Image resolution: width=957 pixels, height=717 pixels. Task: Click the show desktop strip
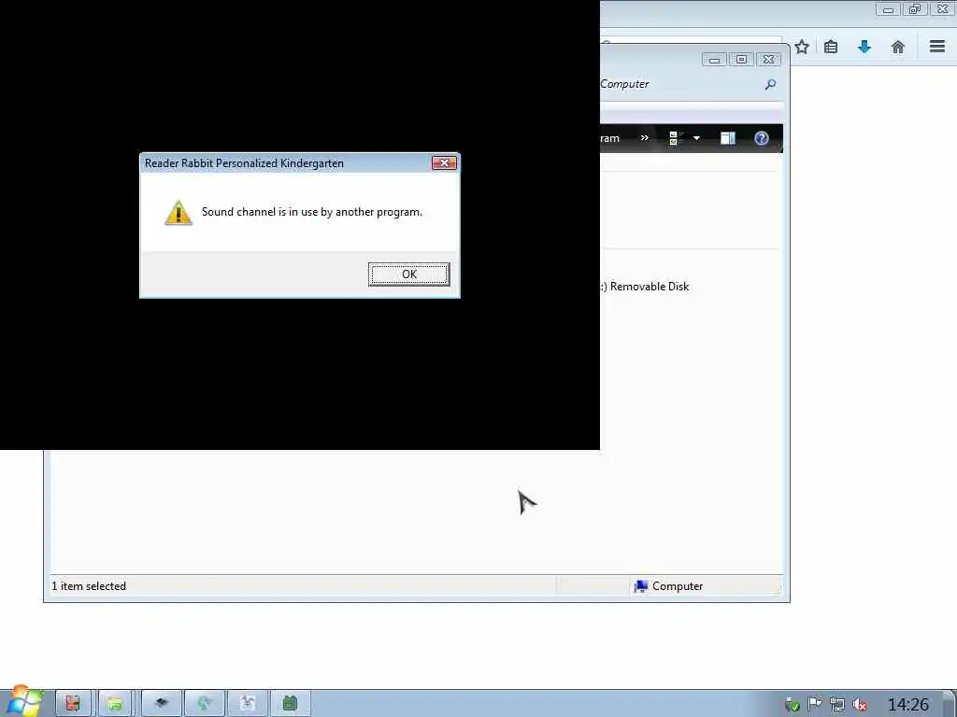tap(951, 704)
